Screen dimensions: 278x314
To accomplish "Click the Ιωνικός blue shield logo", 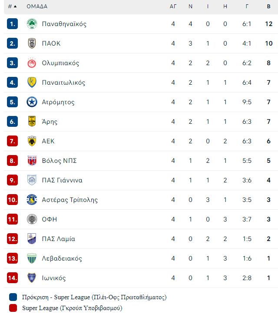I will pos(32,278).
